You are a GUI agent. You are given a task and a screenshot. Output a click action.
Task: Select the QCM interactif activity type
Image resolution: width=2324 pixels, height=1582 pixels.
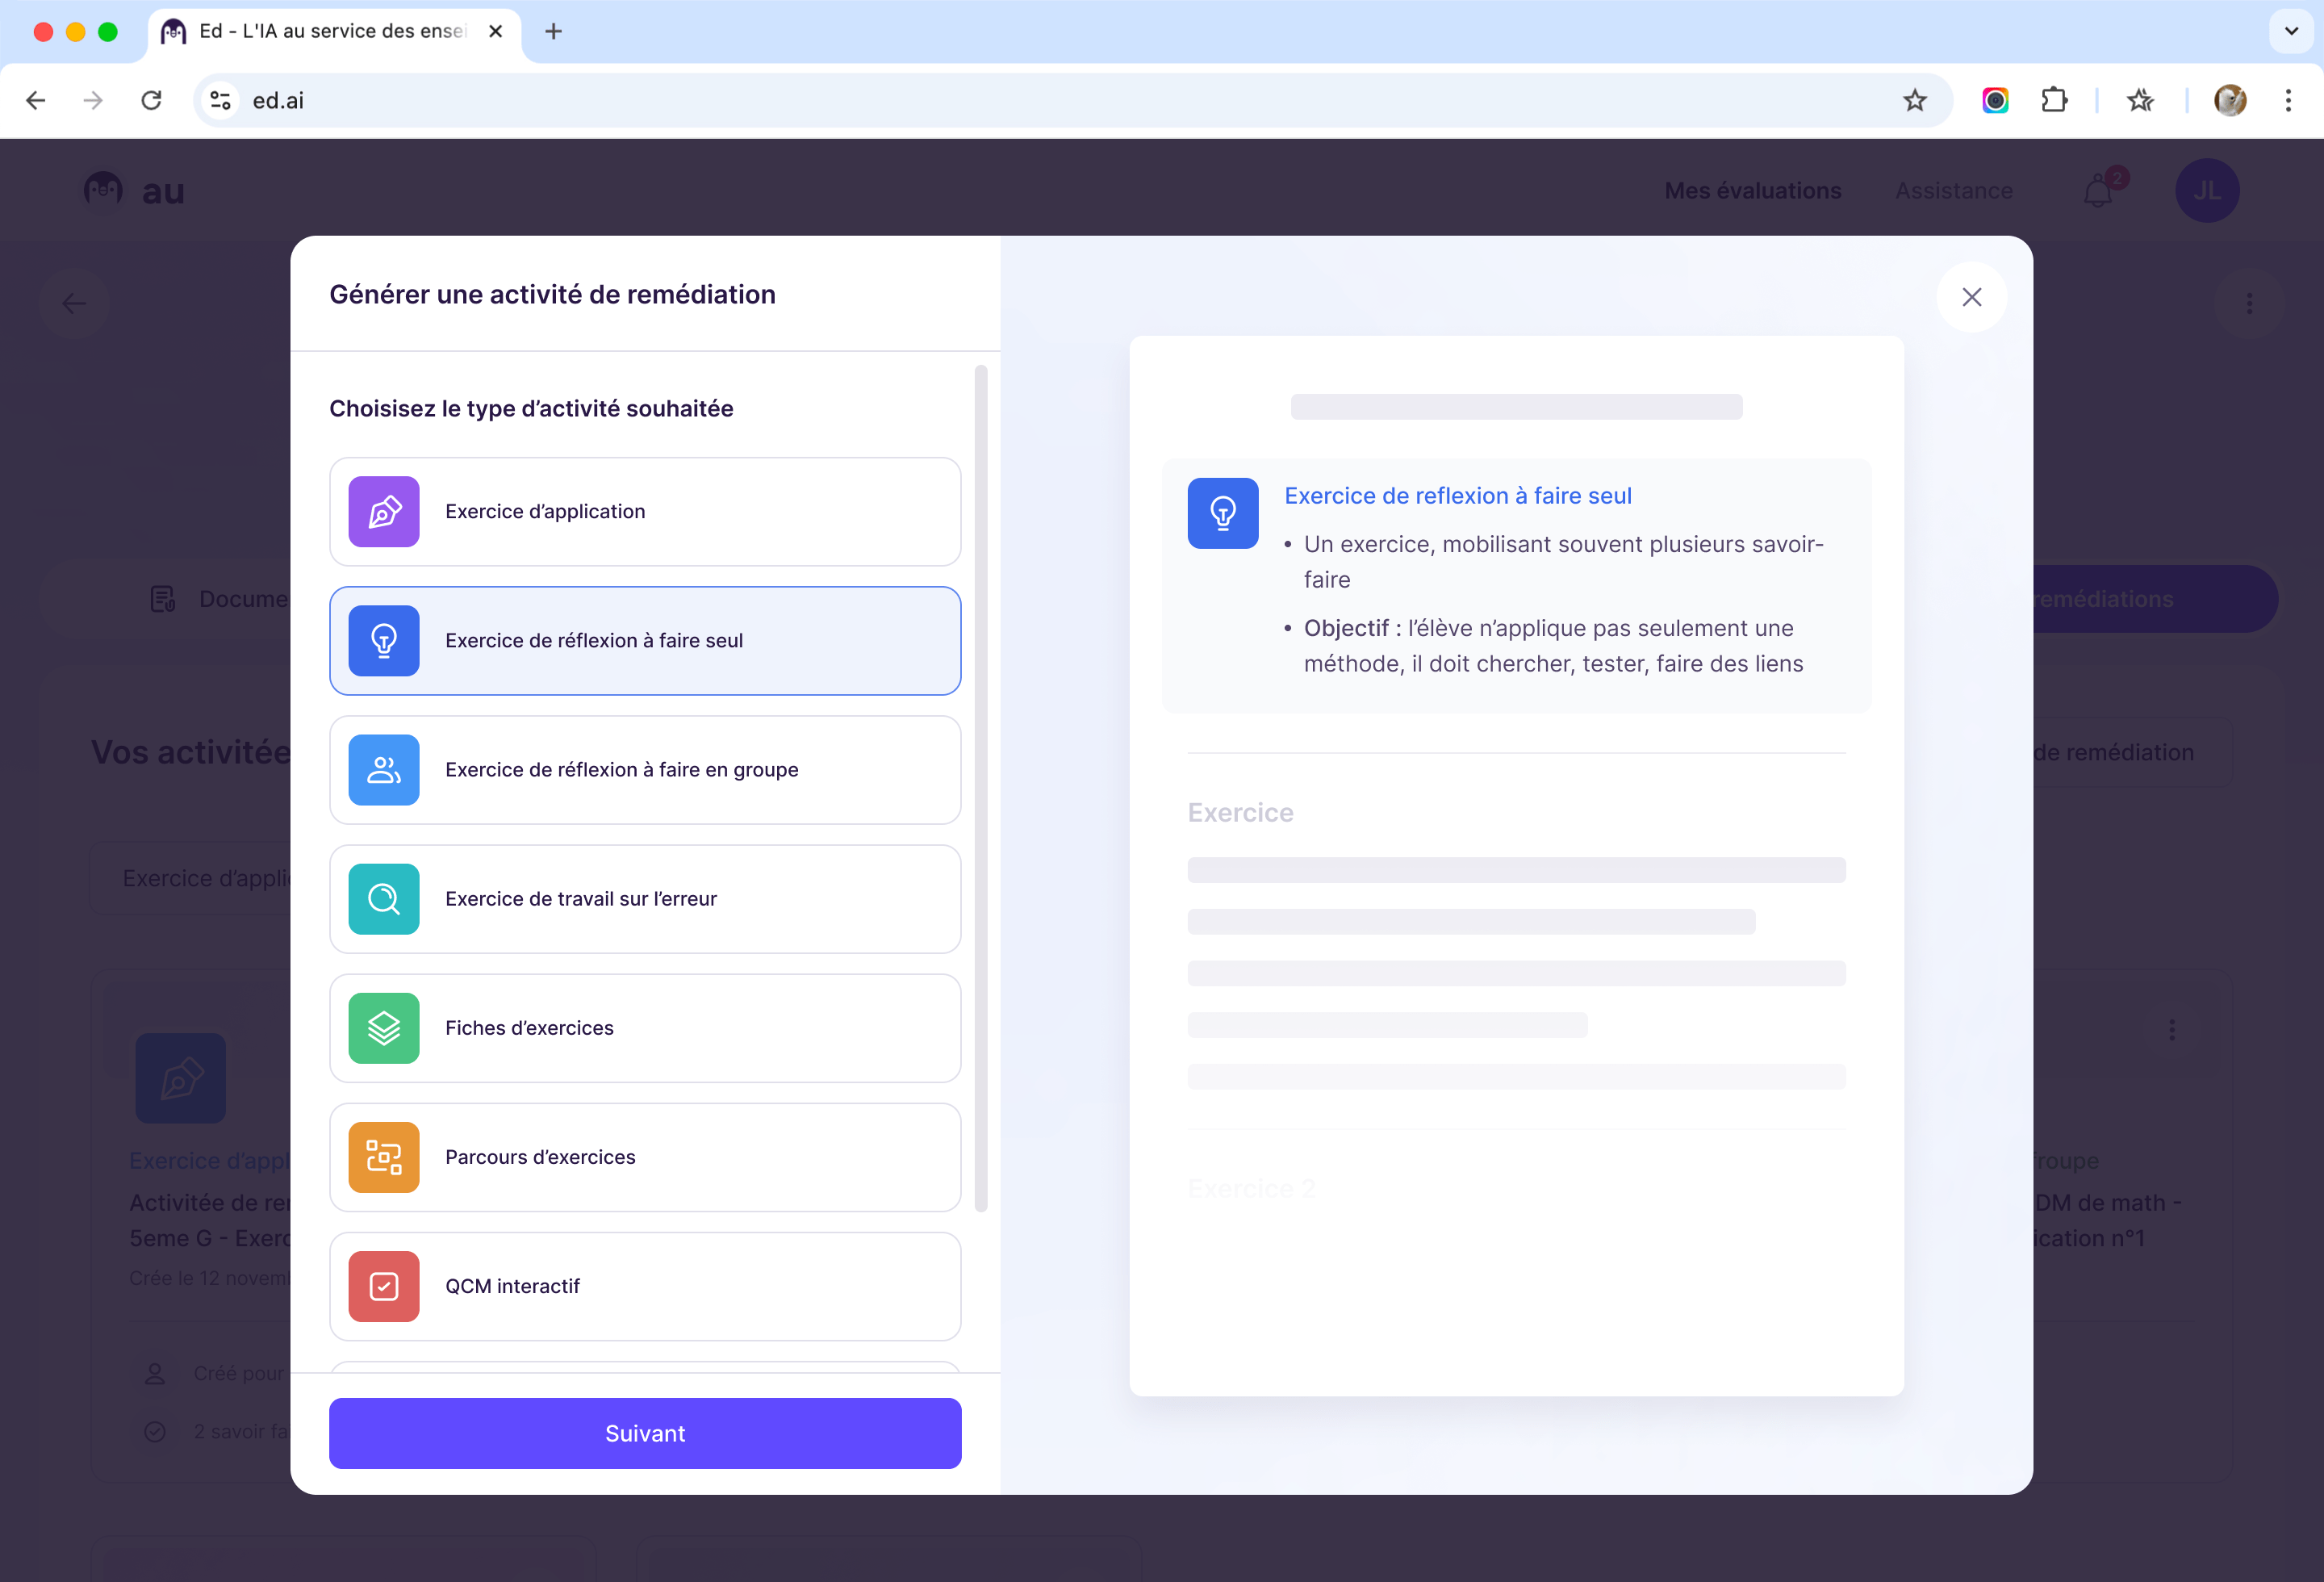coord(645,1286)
